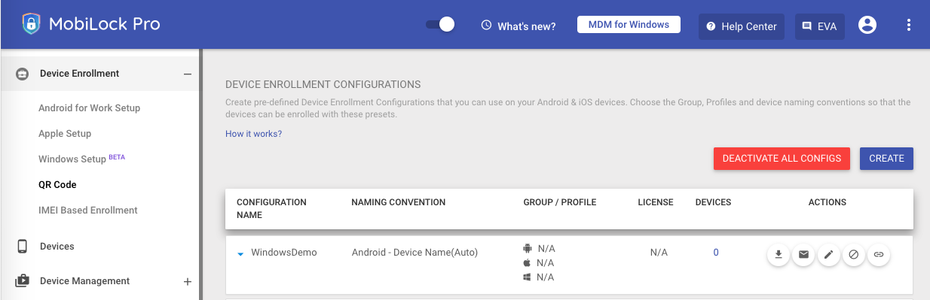Screen dimensions: 930x300
Task: Email the WindowsDemo configuration
Action: pos(803,255)
